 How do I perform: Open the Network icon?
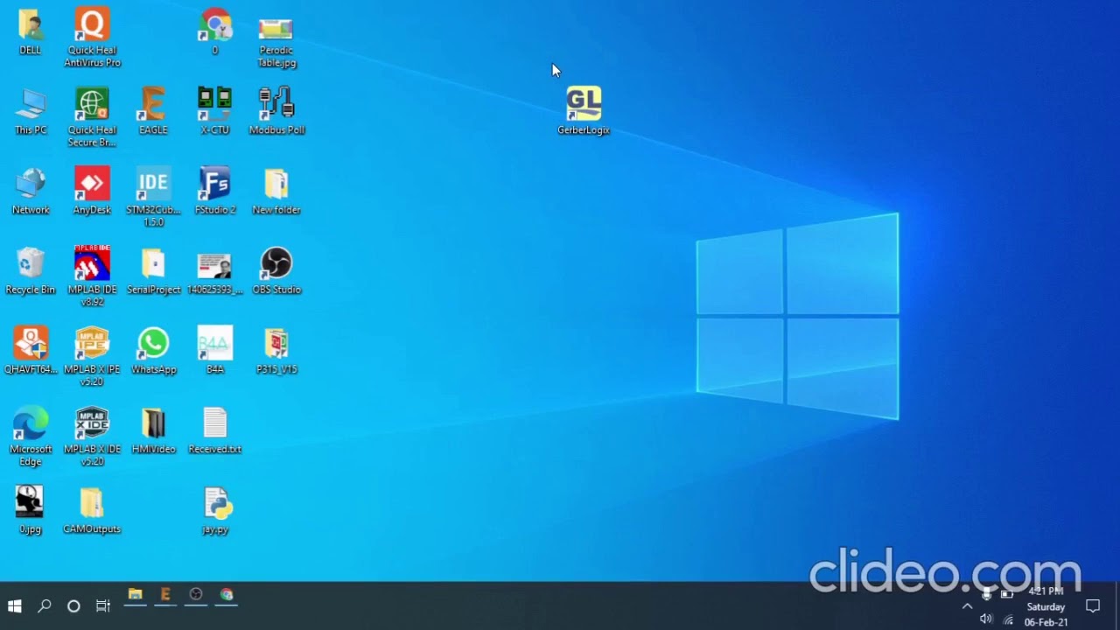coord(31,191)
